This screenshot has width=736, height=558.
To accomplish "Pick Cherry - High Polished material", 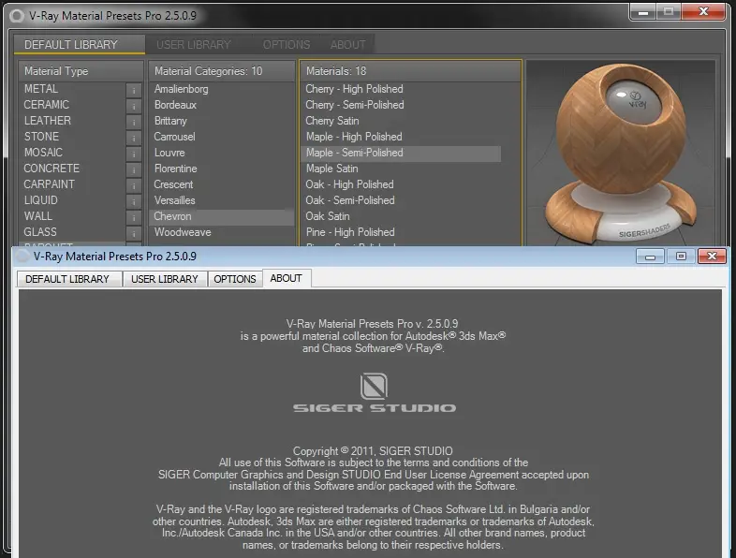I will coord(401,89).
